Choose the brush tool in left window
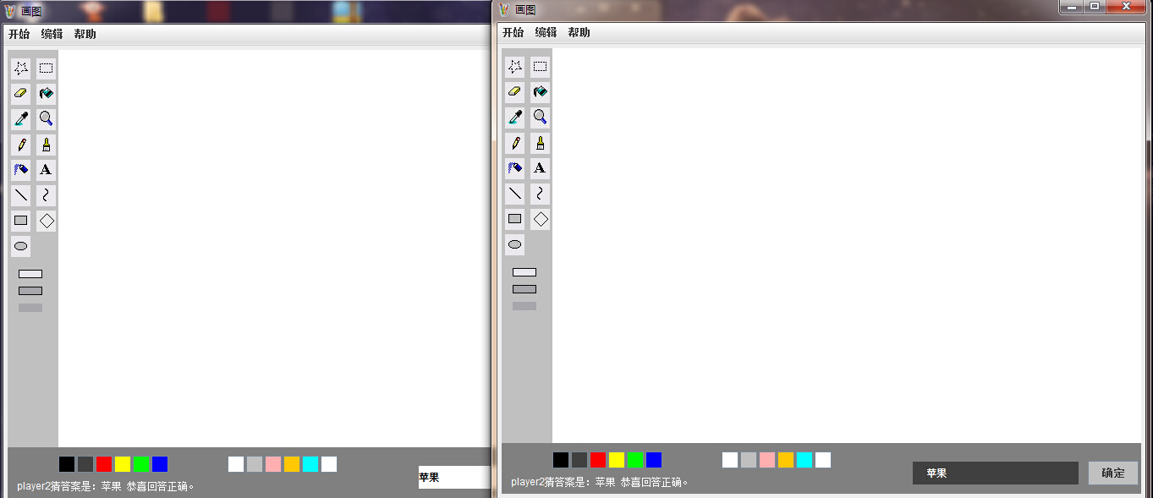The image size is (1153, 498). pyautogui.click(x=46, y=145)
